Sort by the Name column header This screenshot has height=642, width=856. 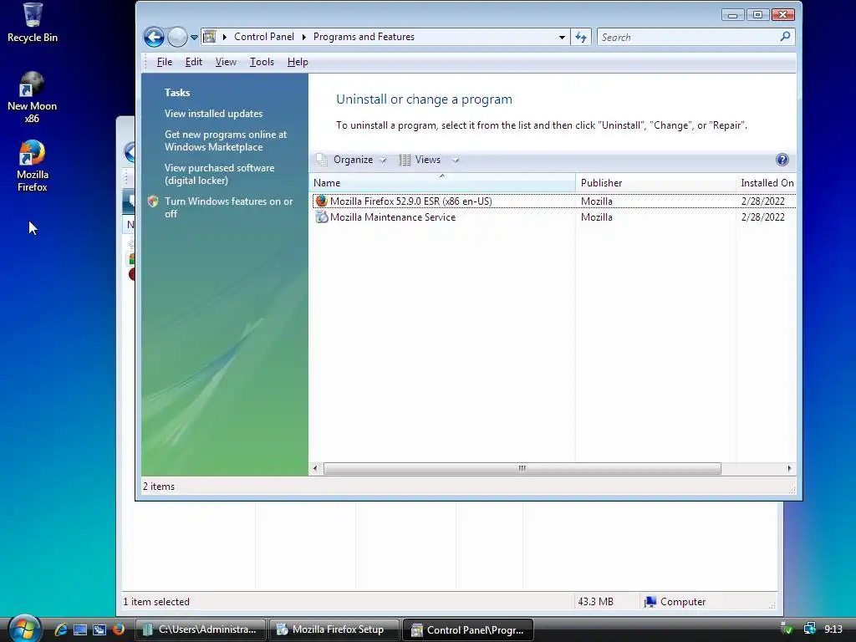[442, 183]
